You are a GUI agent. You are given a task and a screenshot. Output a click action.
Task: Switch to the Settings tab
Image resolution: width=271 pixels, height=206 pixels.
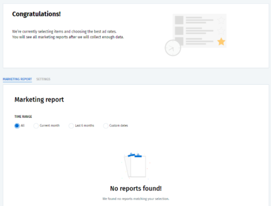click(43, 79)
